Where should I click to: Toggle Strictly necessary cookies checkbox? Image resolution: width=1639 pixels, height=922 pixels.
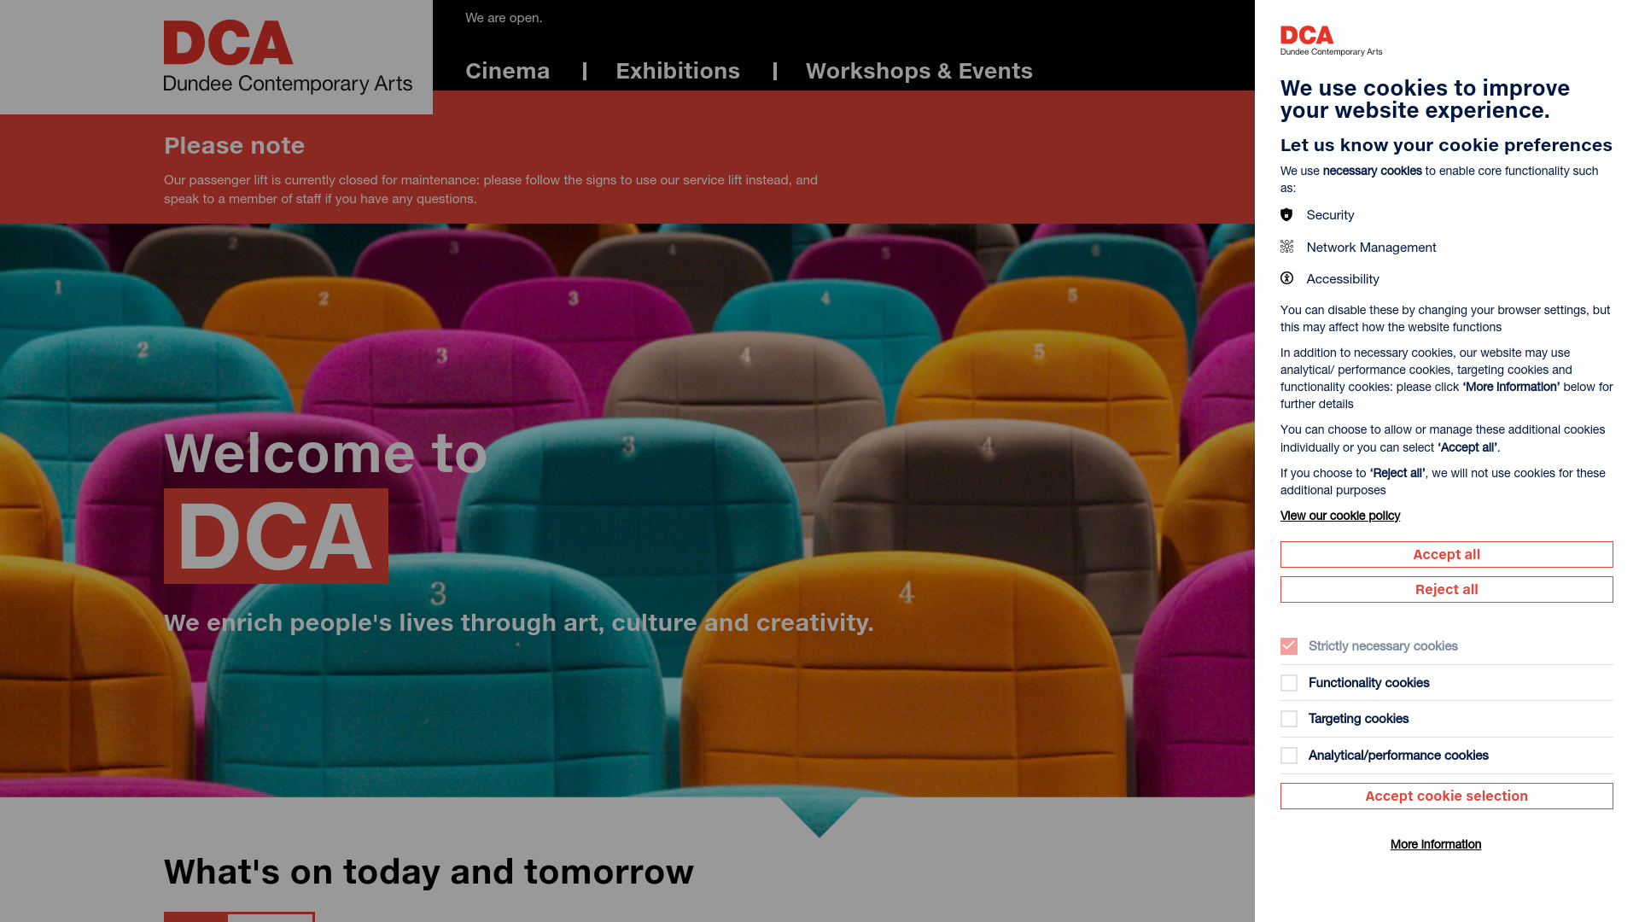[x=1289, y=646]
